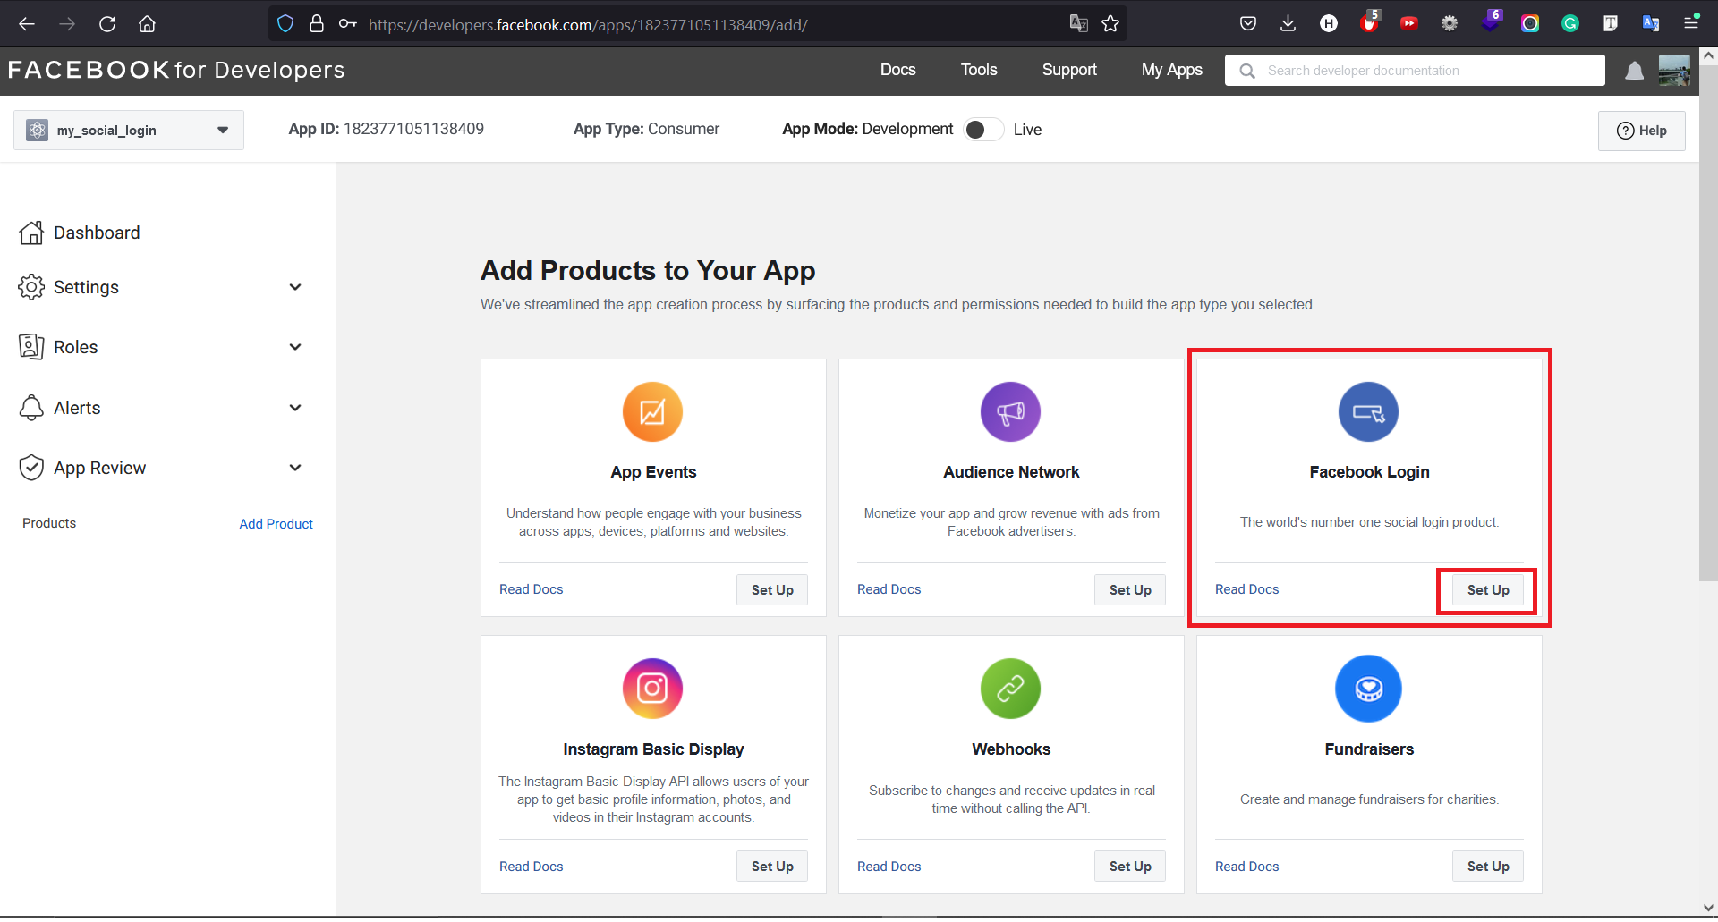
Task: Open the browser hamburger menu
Action: click(x=1691, y=24)
